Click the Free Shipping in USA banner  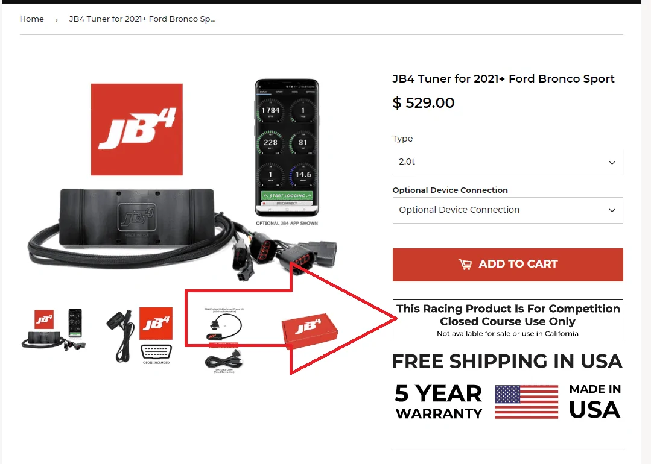(x=507, y=362)
